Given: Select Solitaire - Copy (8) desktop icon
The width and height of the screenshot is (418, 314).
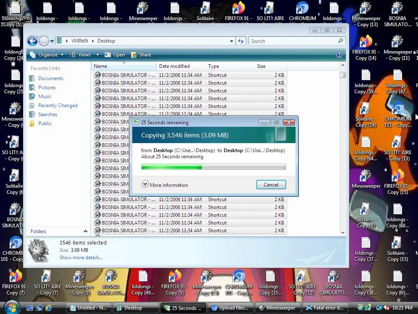Looking at the screenshot, I should (x=366, y=216).
